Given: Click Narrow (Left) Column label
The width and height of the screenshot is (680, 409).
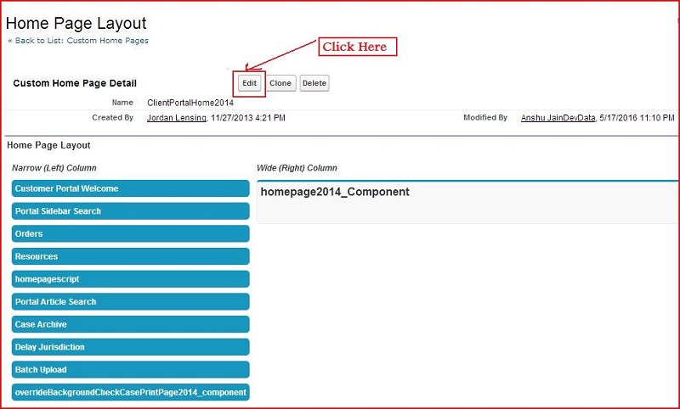Looking at the screenshot, I should click(x=54, y=168).
